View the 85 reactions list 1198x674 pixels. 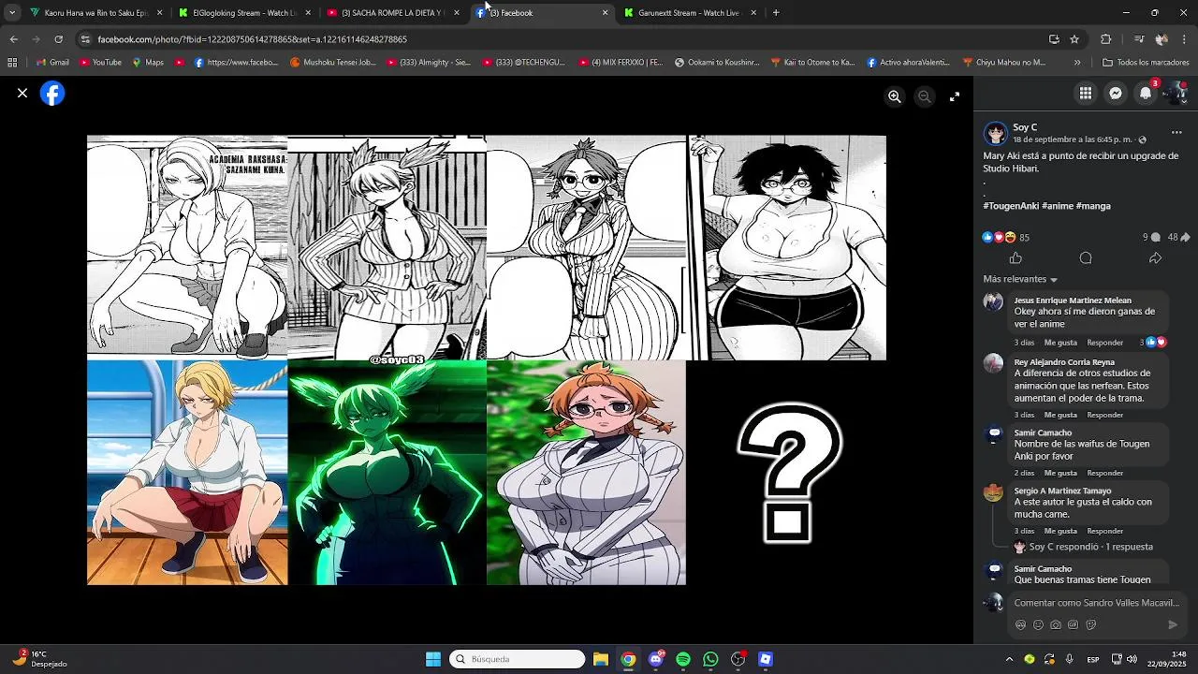point(1006,238)
